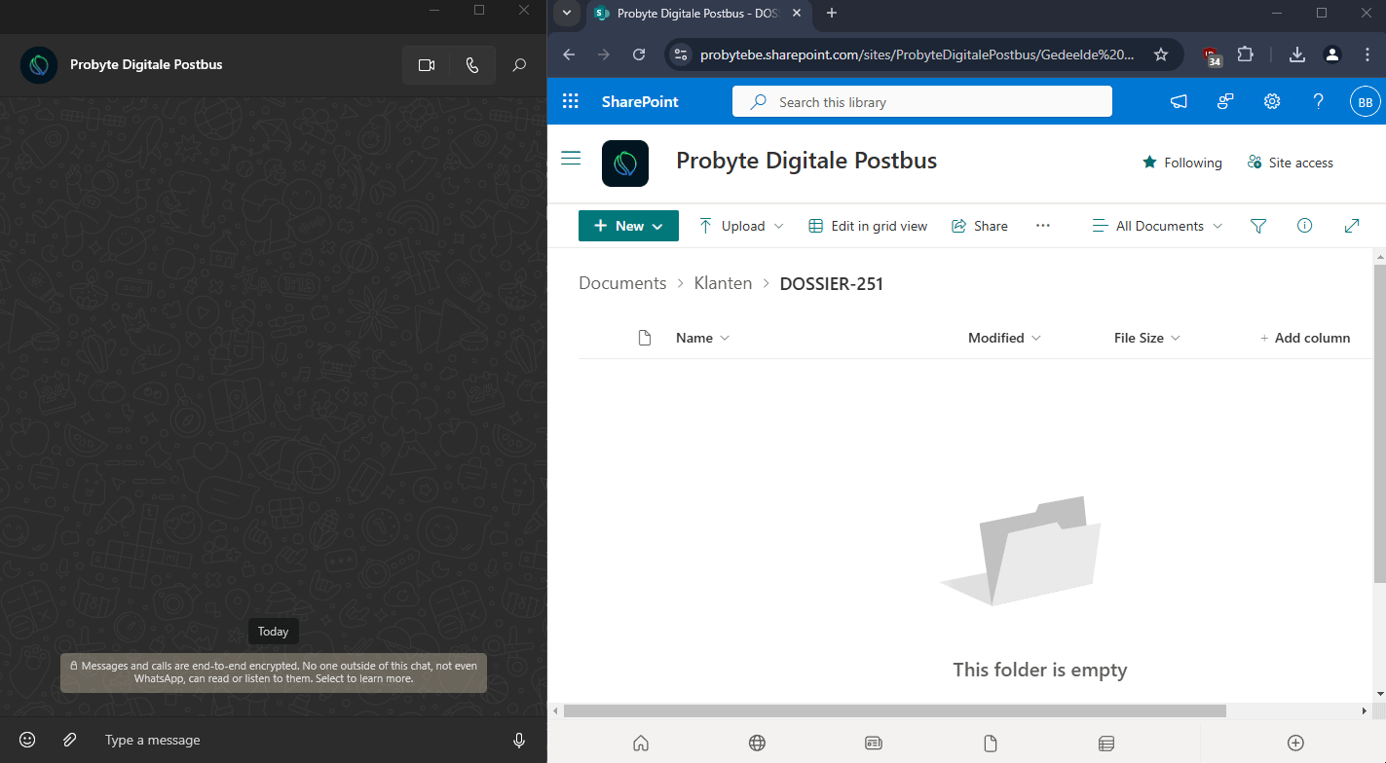Click Edit in grid view
This screenshot has width=1386, height=763.
pyautogui.click(x=868, y=226)
